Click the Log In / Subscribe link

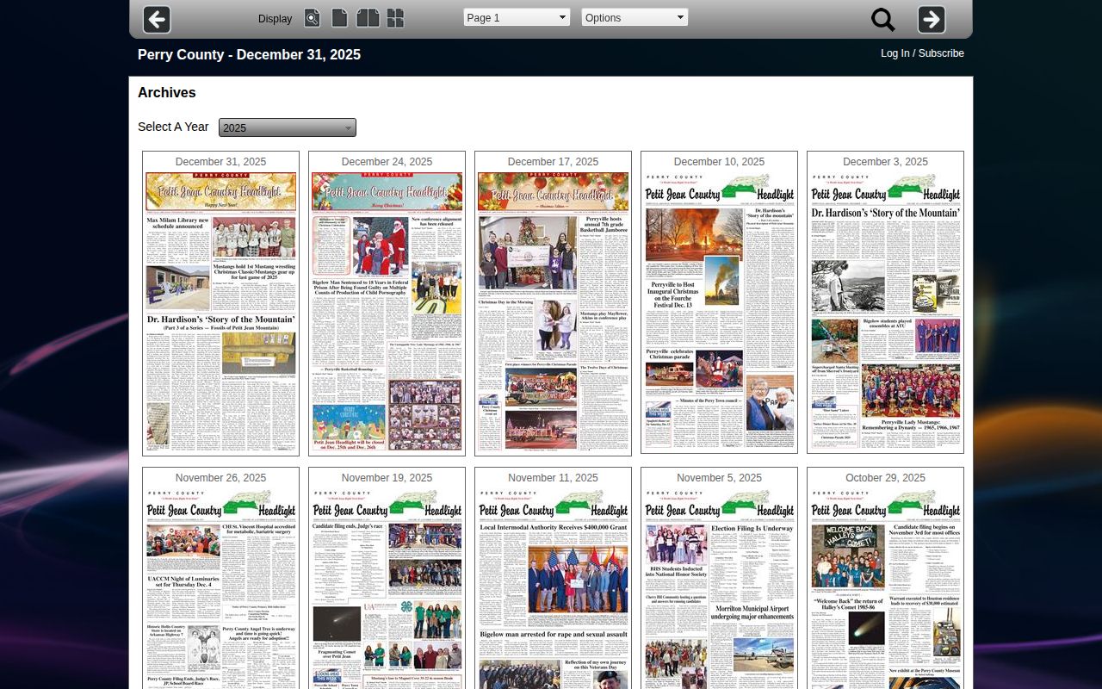tap(922, 53)
